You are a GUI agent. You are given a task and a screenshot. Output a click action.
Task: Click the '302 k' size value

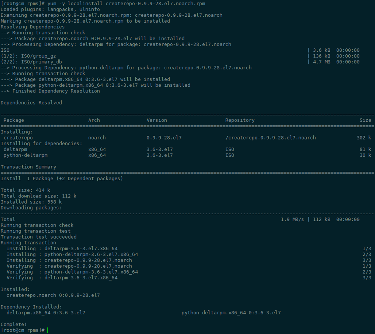(x=364, y=138)
